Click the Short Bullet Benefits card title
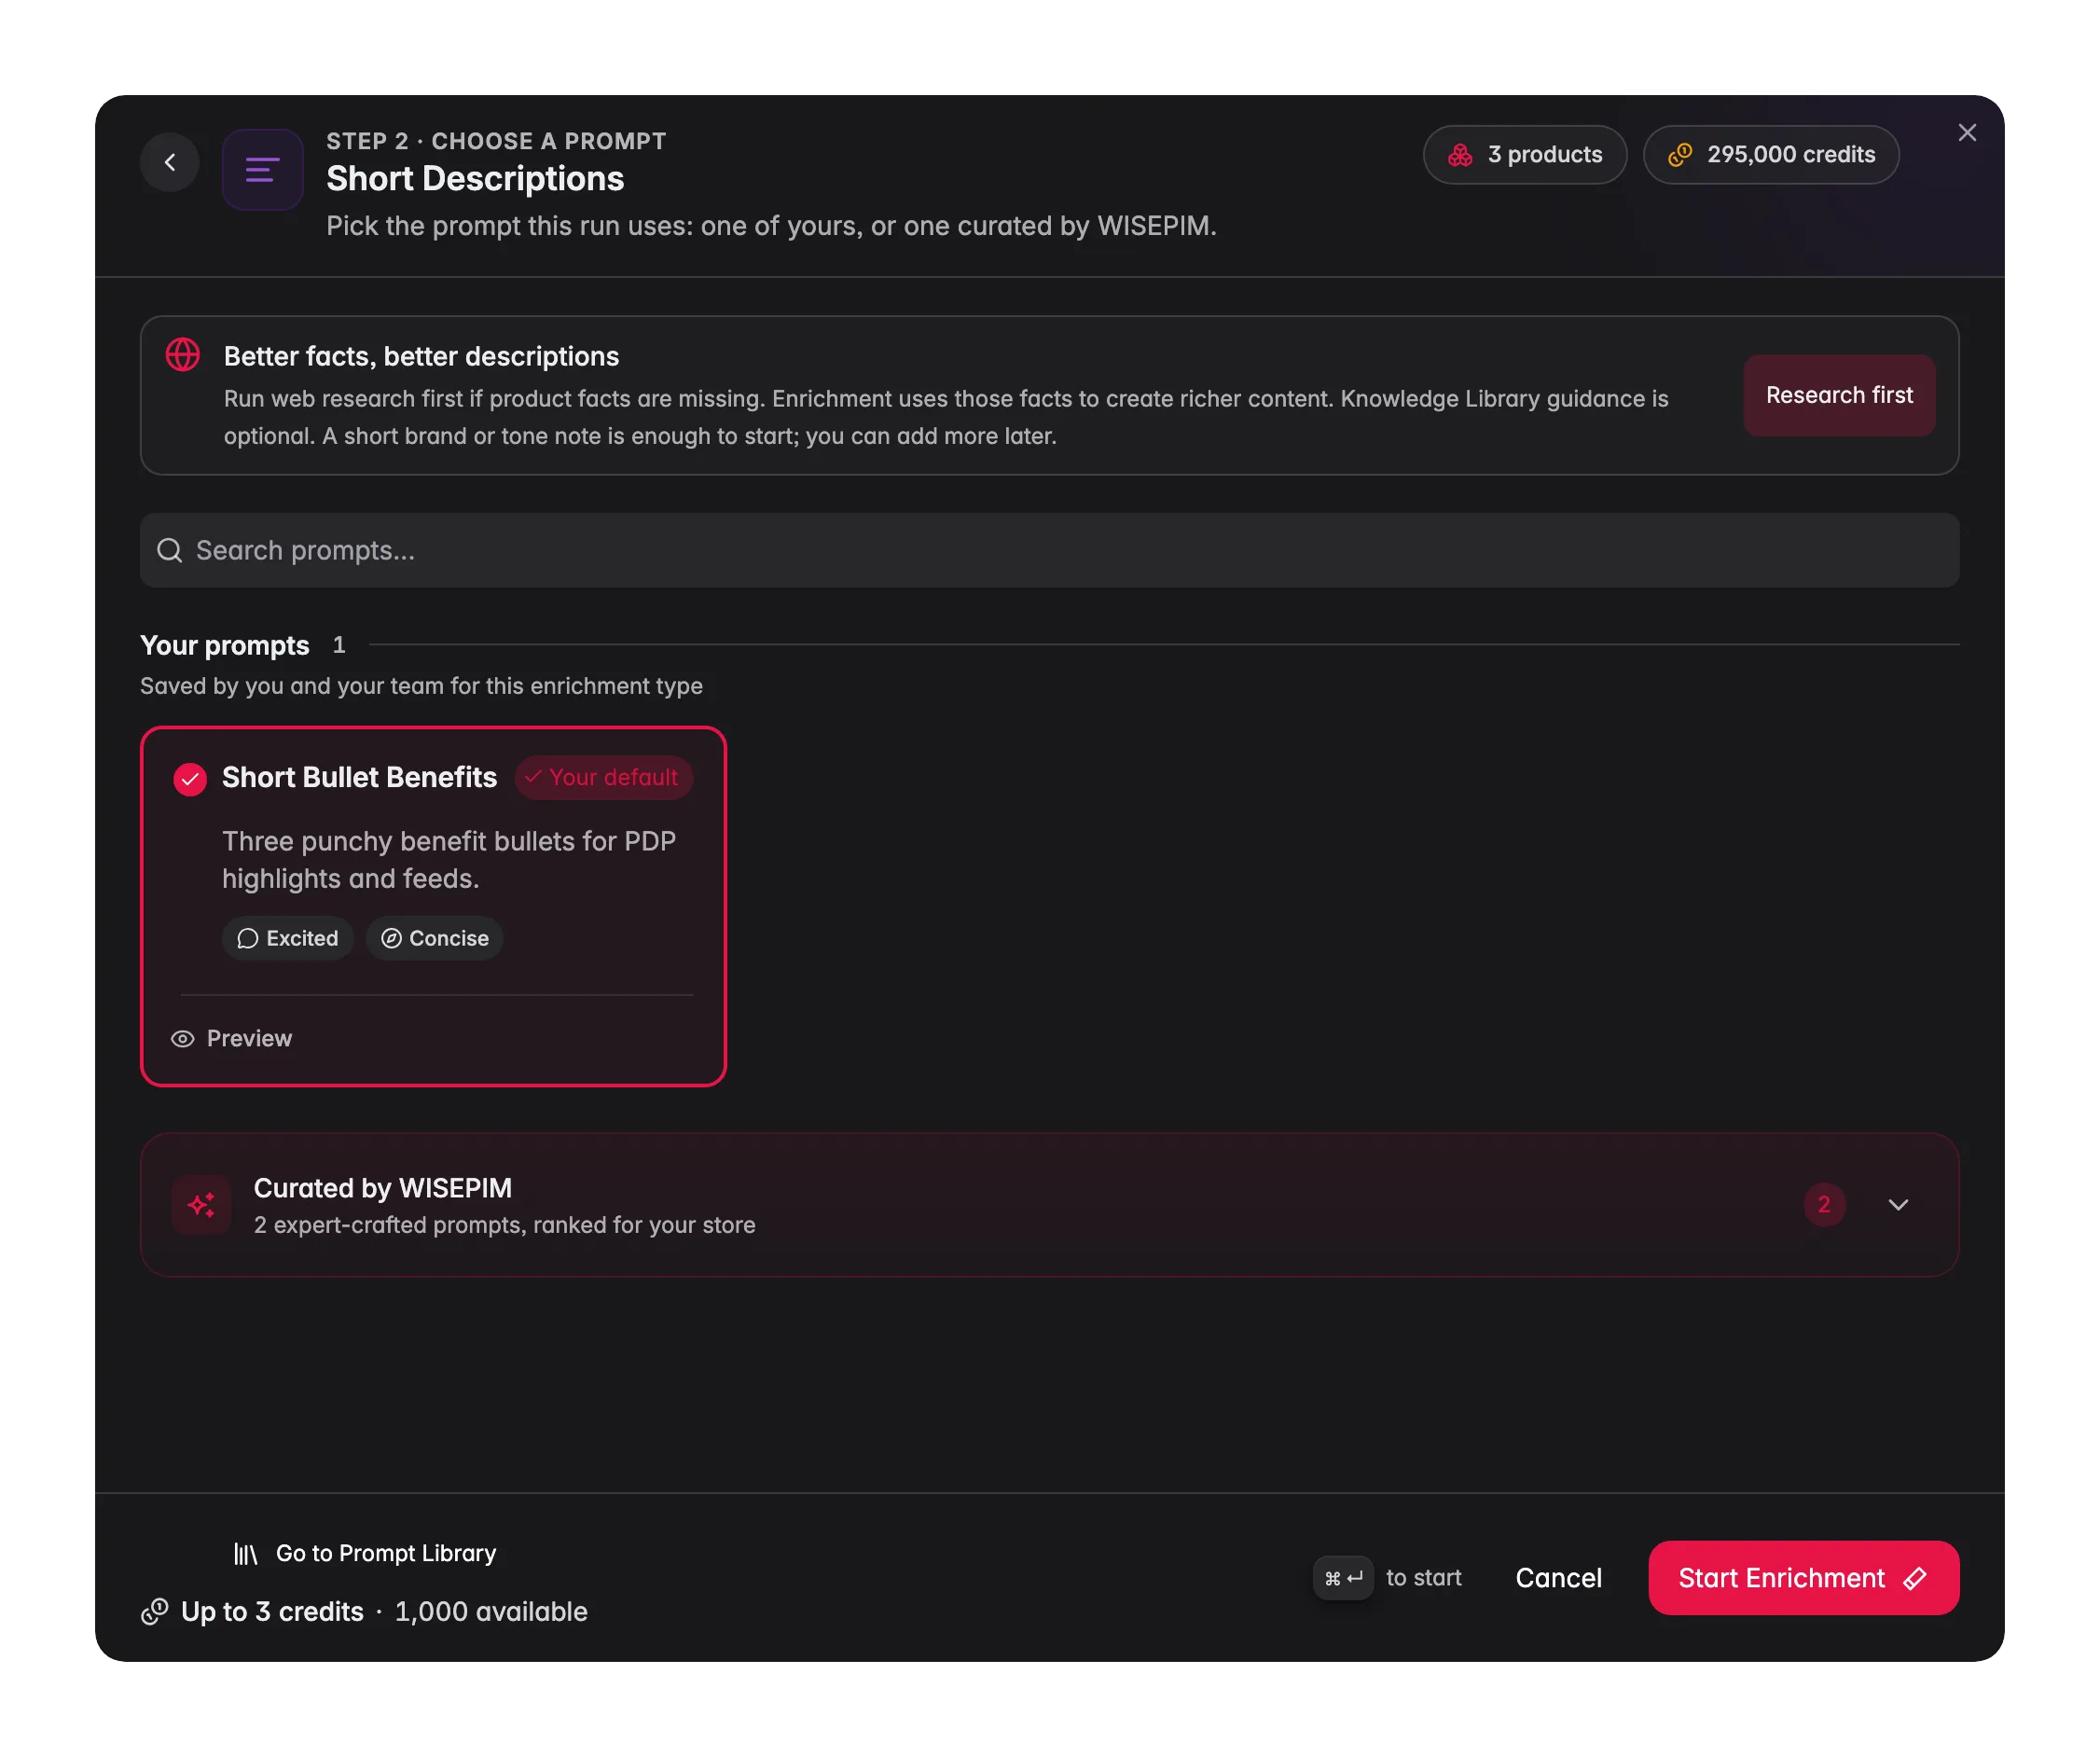This screenshot has width=2100, height=1757. 359,778
